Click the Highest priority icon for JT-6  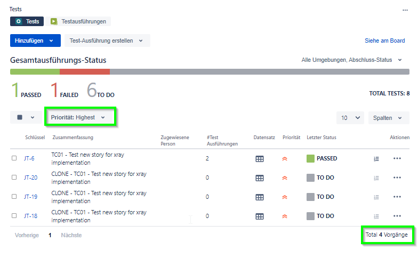[285, 159]
